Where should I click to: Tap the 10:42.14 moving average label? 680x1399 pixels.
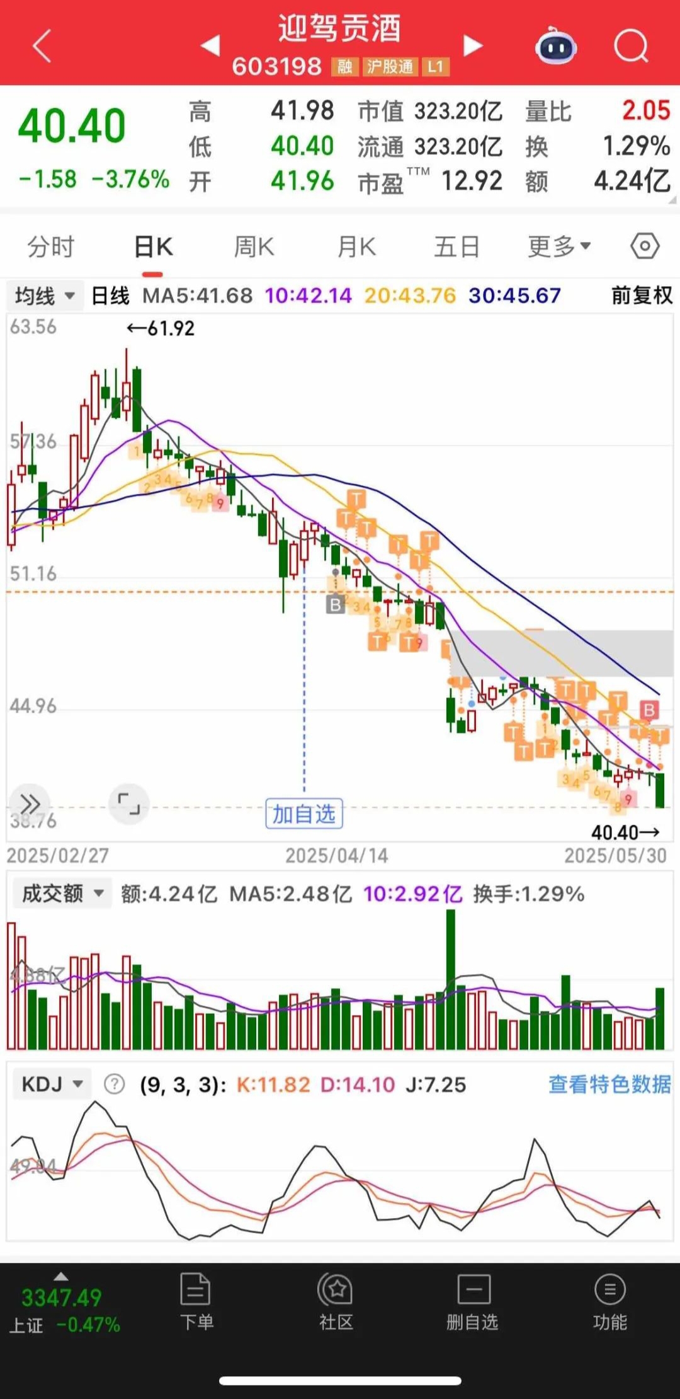pos(308,296)
